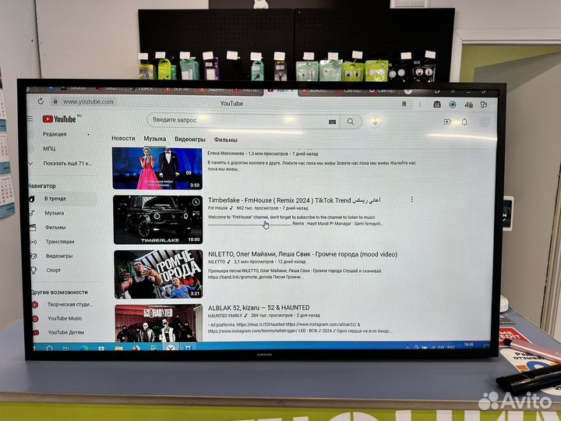Viewport: 561px width, 421px height.
Task: Open the Fm House channel name
Action: [218, 208]
